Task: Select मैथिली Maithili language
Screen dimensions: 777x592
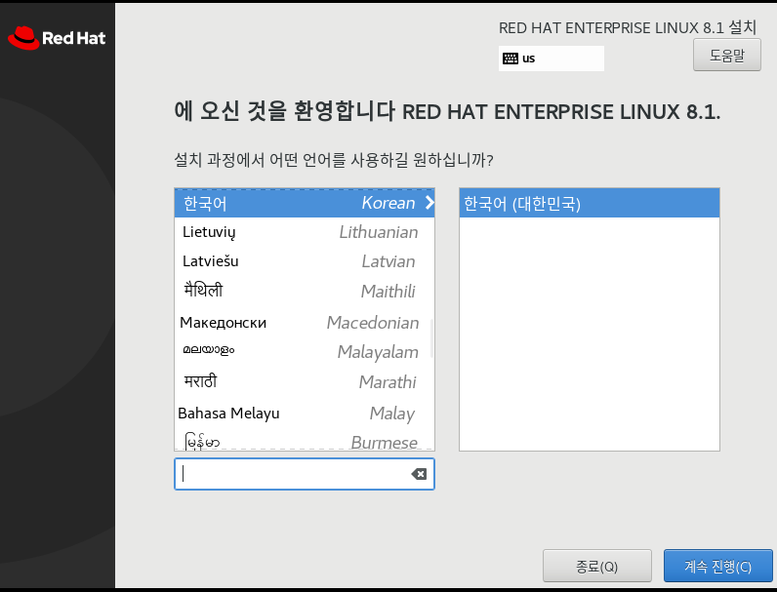Action: 305,291
